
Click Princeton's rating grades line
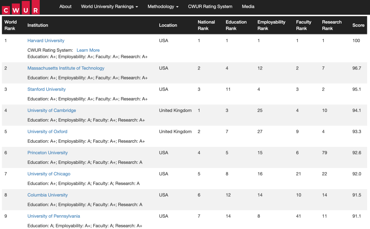point(85,162)
